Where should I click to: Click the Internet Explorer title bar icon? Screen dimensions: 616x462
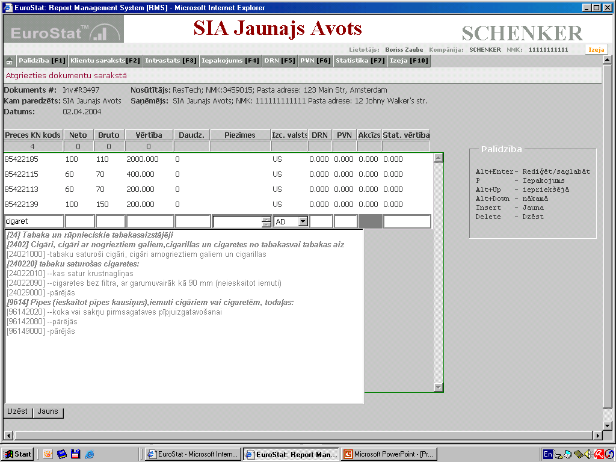[x=8, y=7]
